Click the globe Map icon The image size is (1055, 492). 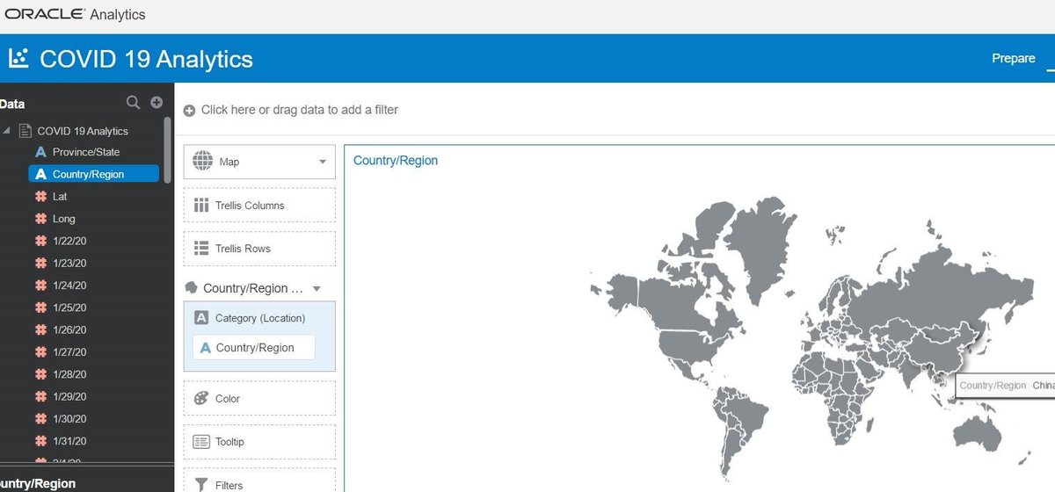click(x=202, y=162)
